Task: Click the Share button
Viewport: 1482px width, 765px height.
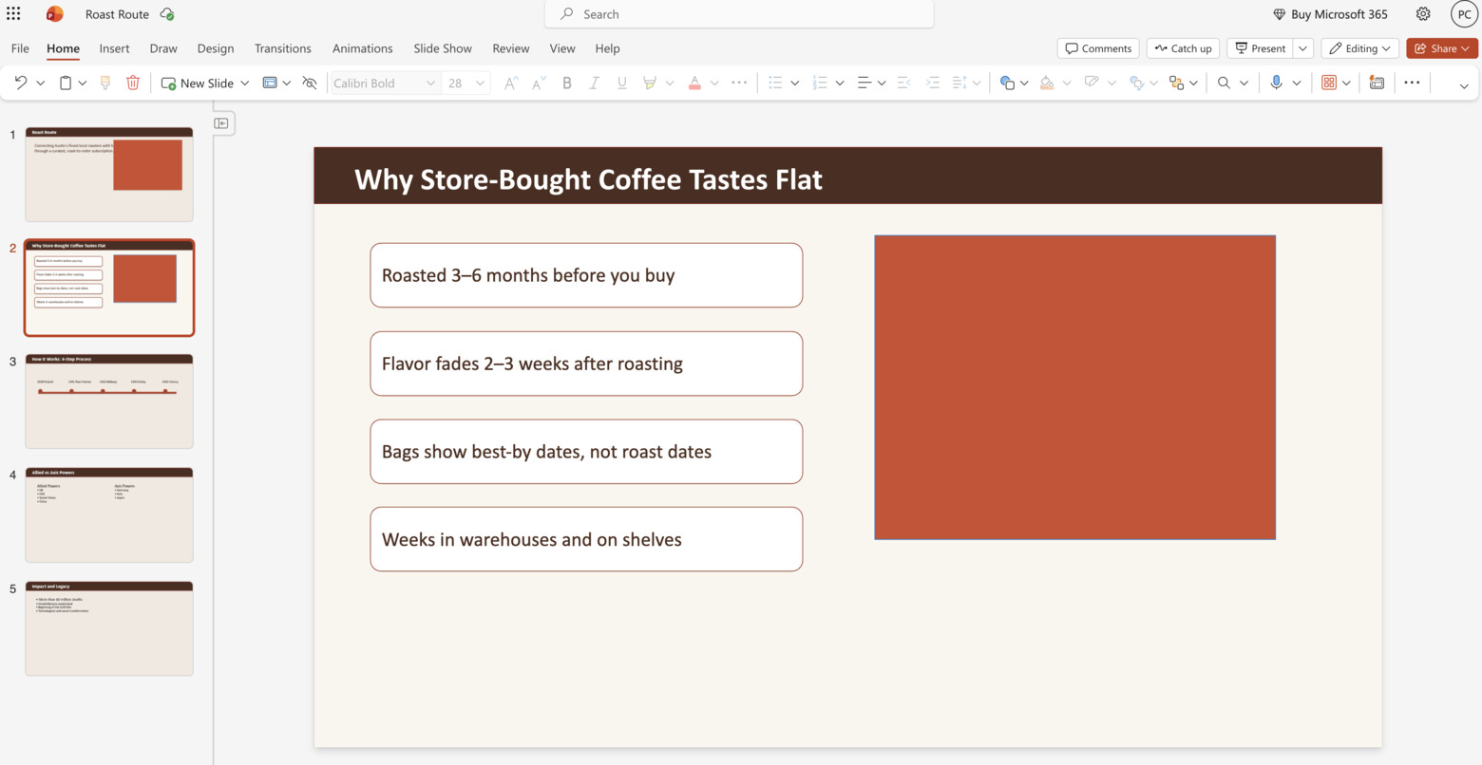Action: (1442, 48)
